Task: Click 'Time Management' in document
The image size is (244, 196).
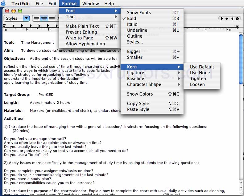Action: [x=38, y=43]
